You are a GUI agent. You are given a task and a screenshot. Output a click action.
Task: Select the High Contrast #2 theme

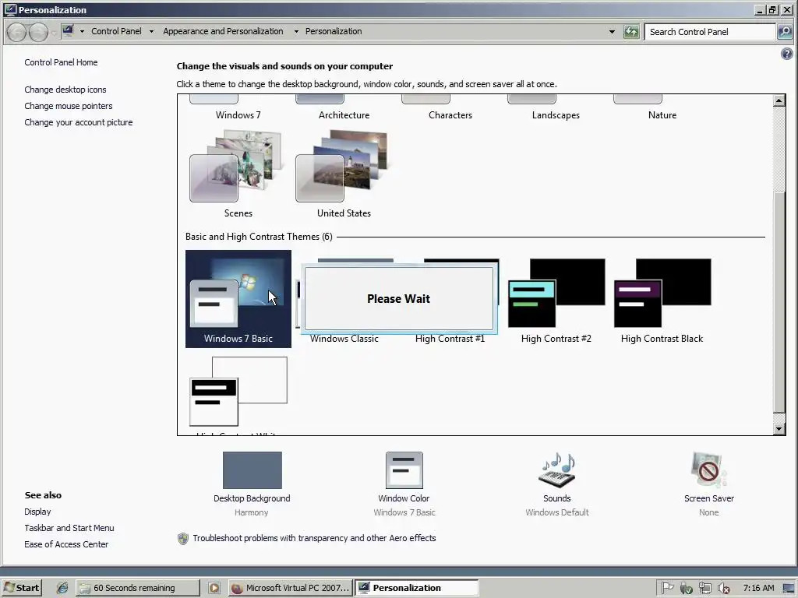pos(556,299)
